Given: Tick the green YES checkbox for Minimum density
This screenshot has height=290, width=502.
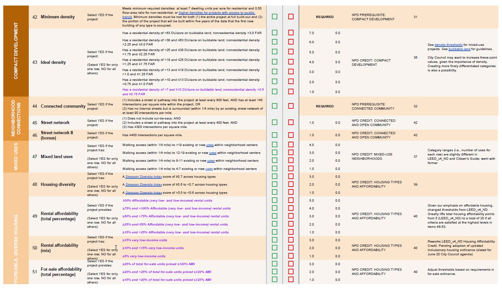Looking at the screenshot, I should coord(274,17).
